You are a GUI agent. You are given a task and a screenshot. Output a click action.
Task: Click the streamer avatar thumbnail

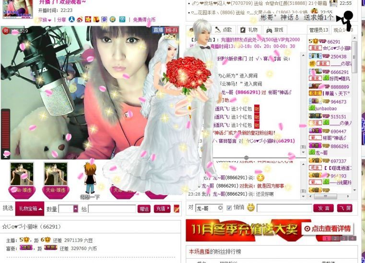[18, 9]
